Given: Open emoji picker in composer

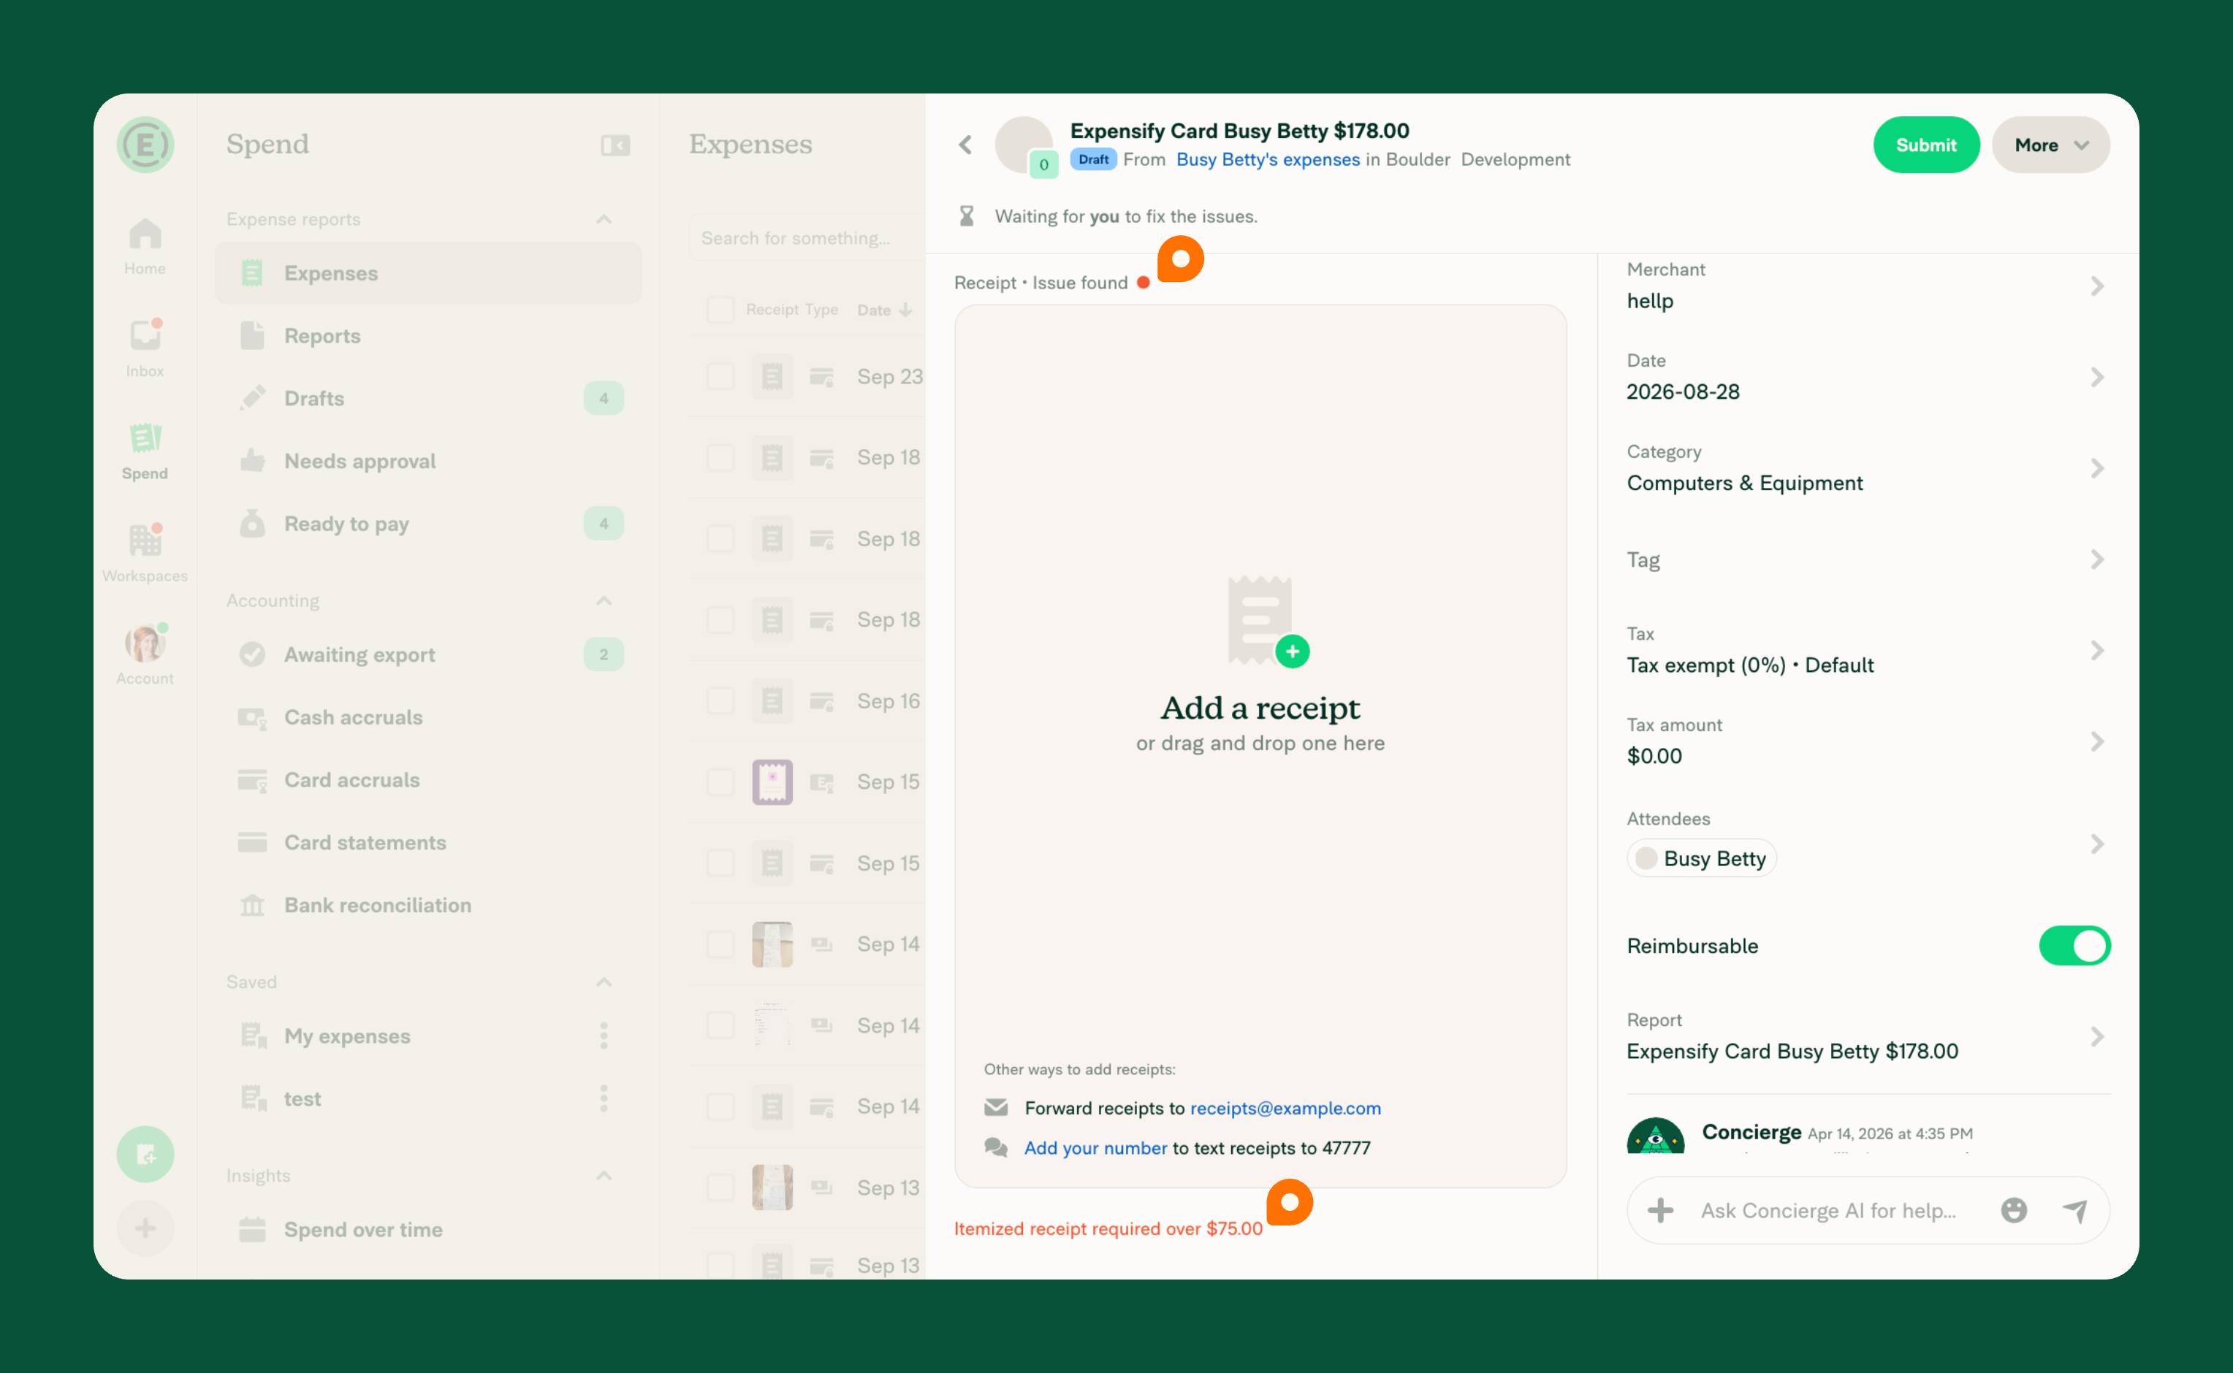Looking at the screenshot, I should pyautogui.click(x=2014, y=1209).
